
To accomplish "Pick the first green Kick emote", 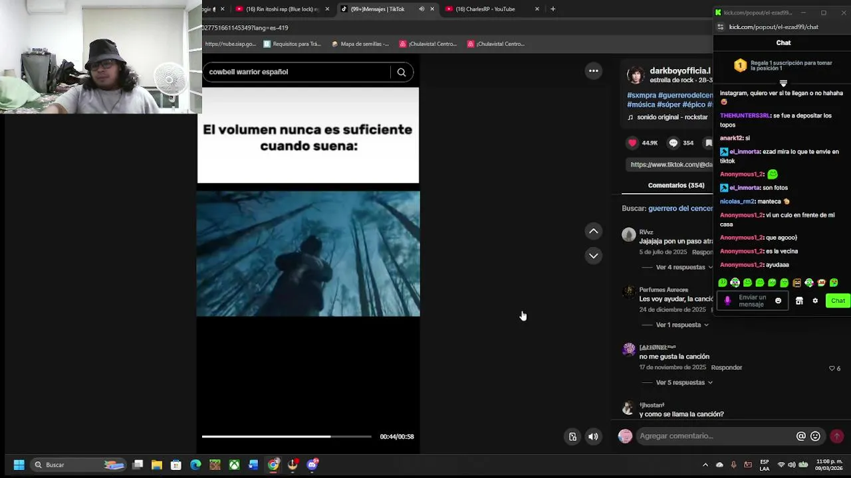I will click(723, 283).
